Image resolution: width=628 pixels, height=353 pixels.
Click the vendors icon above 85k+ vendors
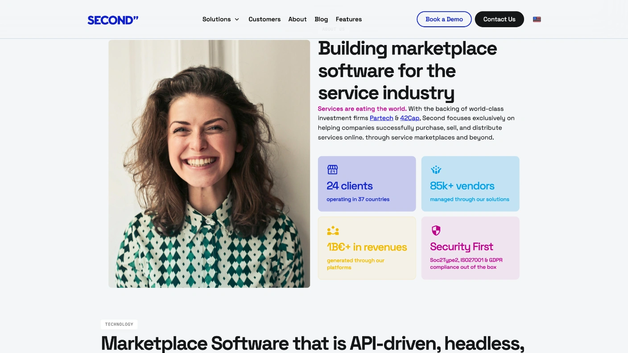[x=436, y=169]
